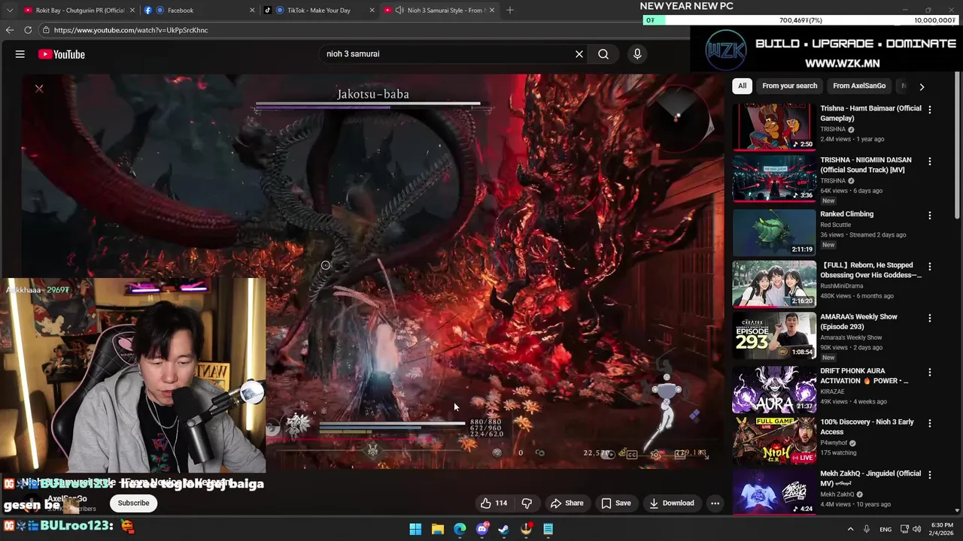Open the Notepad taskbar icon
This screenshot has height=541, width=963.
(x=548, y=529)
